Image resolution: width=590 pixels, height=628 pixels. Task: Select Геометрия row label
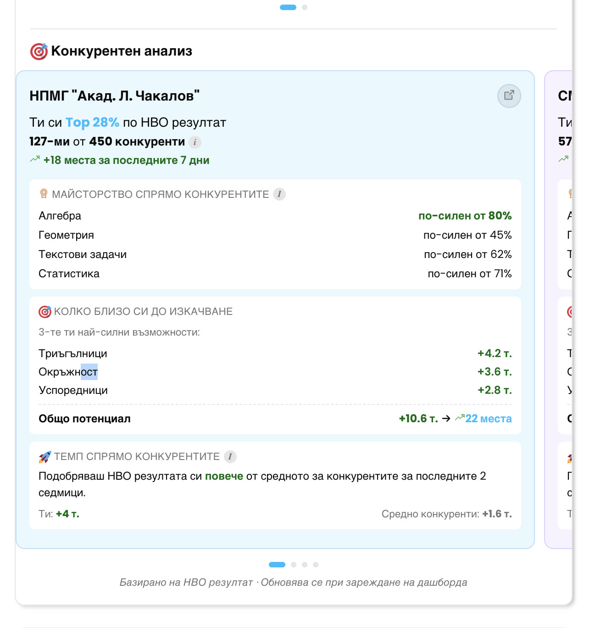click(66, 235)
